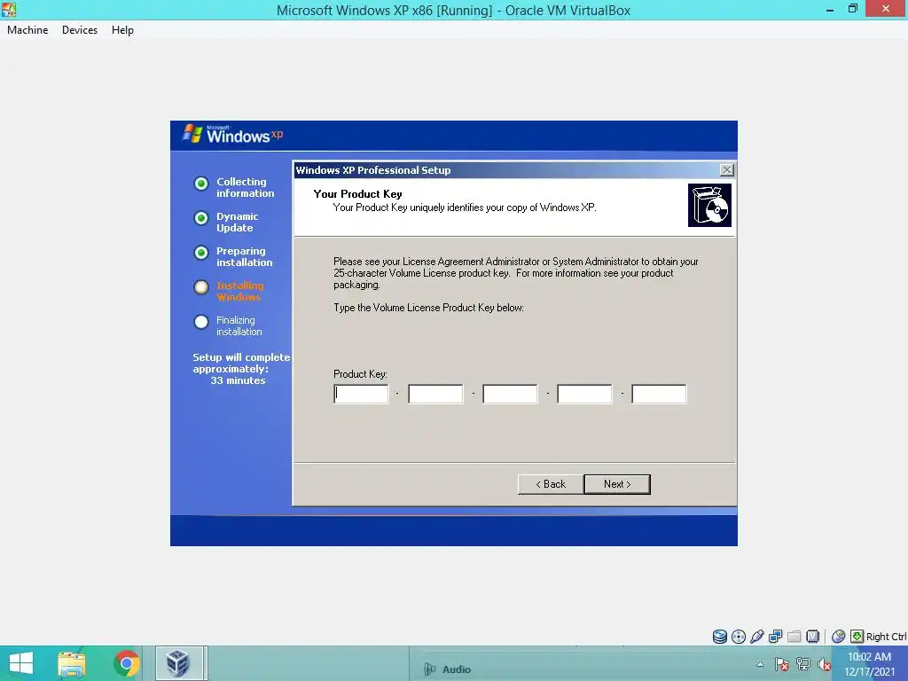Click the VirtualBox title bar app icon

pos(9,9)
